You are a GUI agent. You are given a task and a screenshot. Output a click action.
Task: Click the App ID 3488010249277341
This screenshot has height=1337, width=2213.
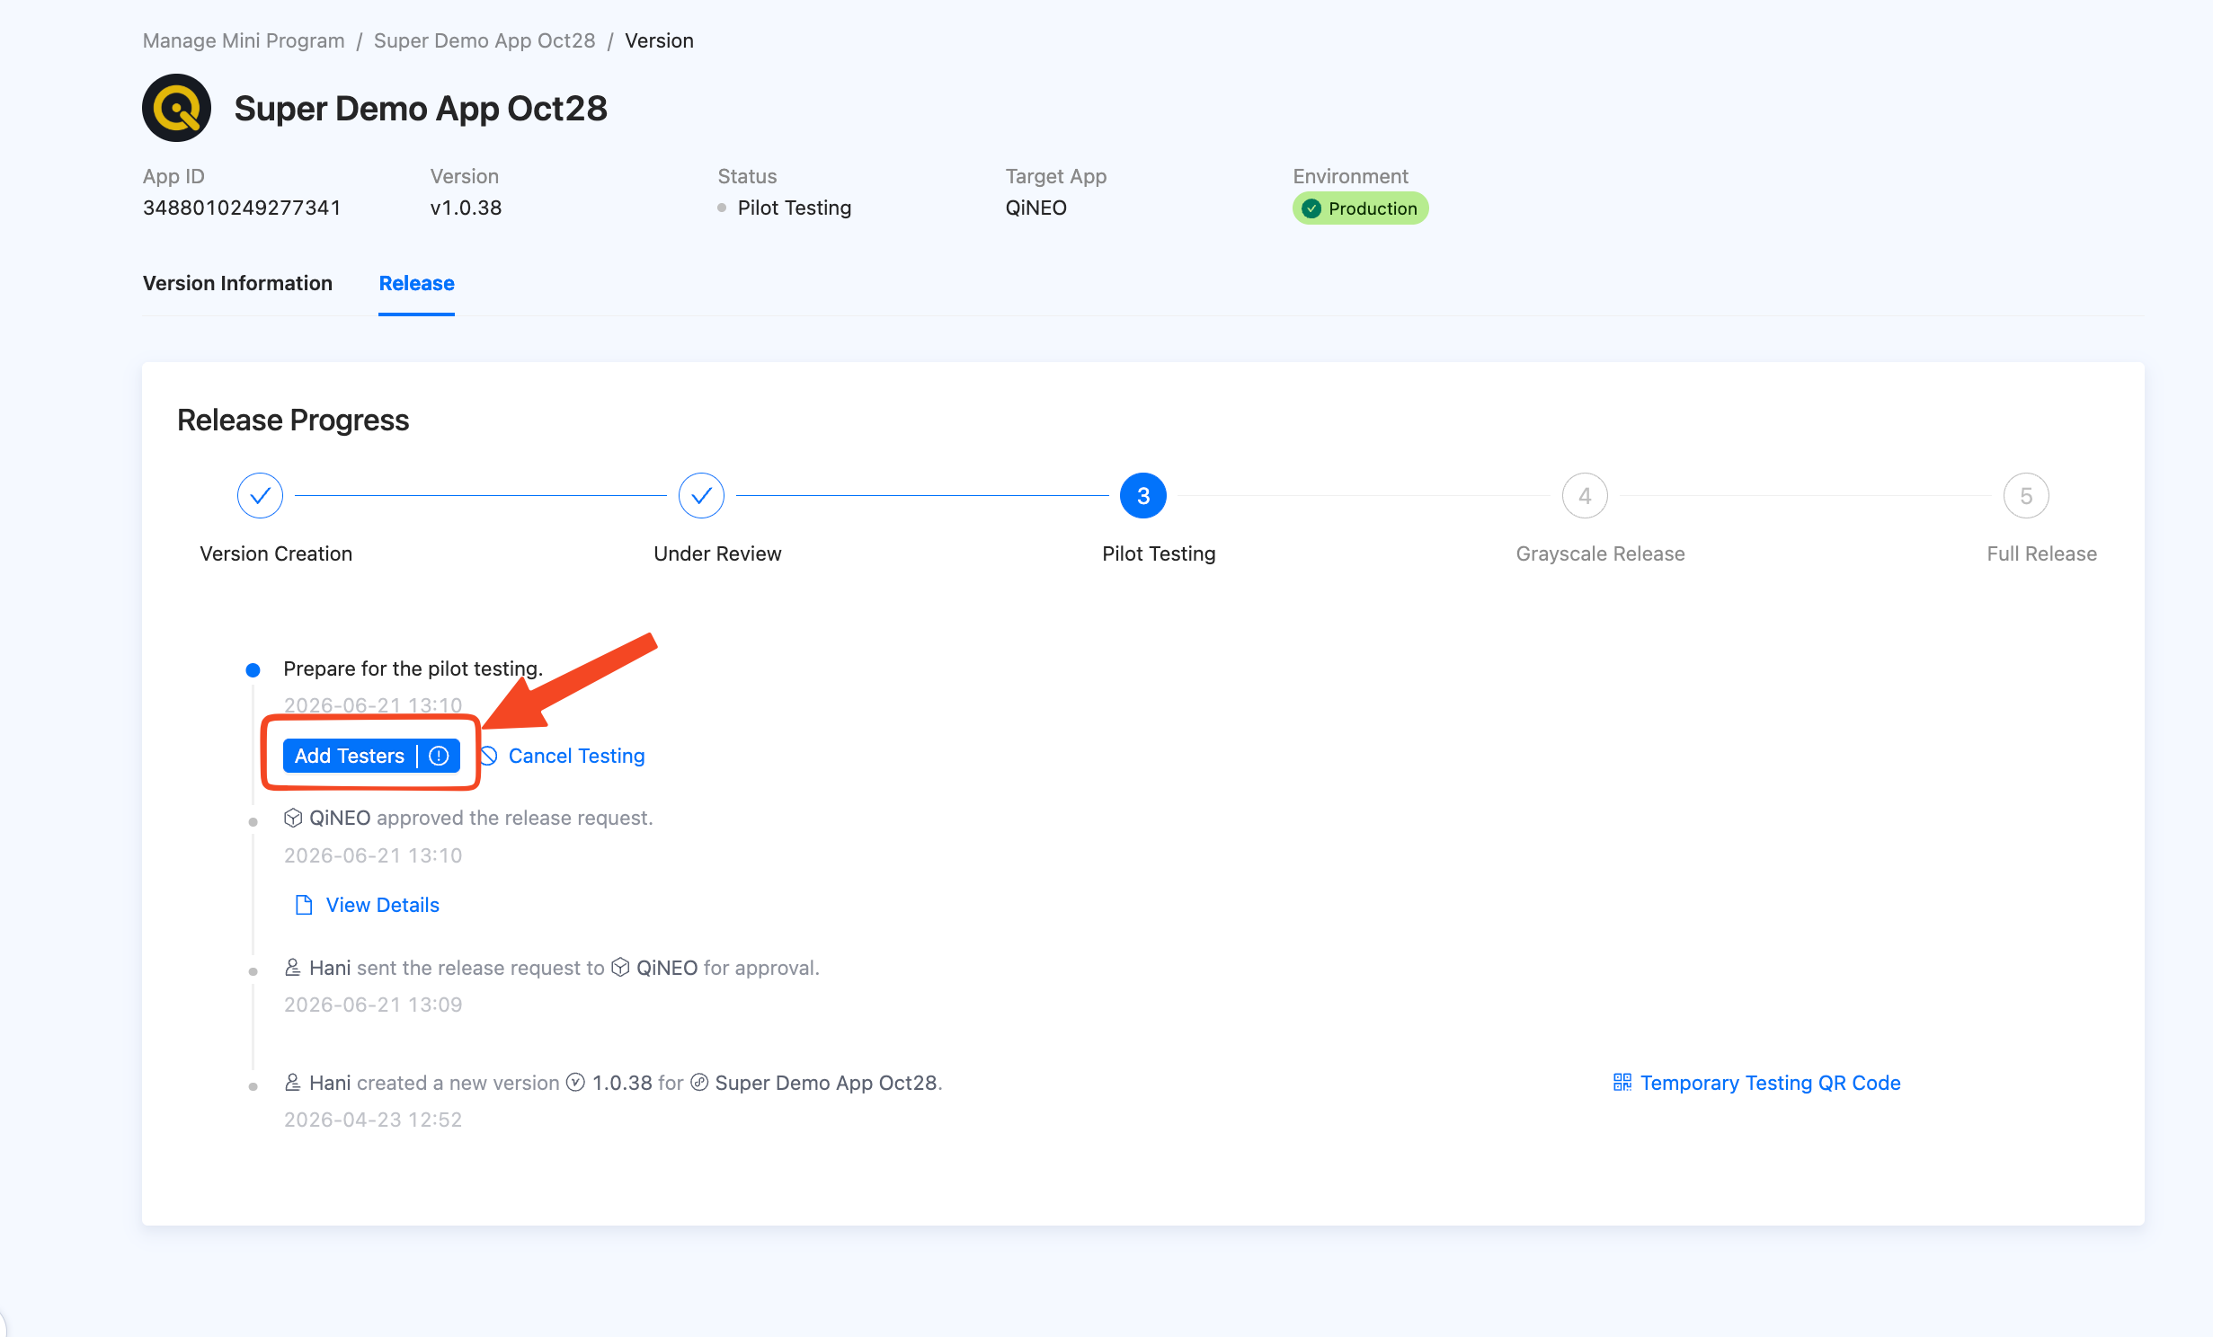click(x=242, y=208)
